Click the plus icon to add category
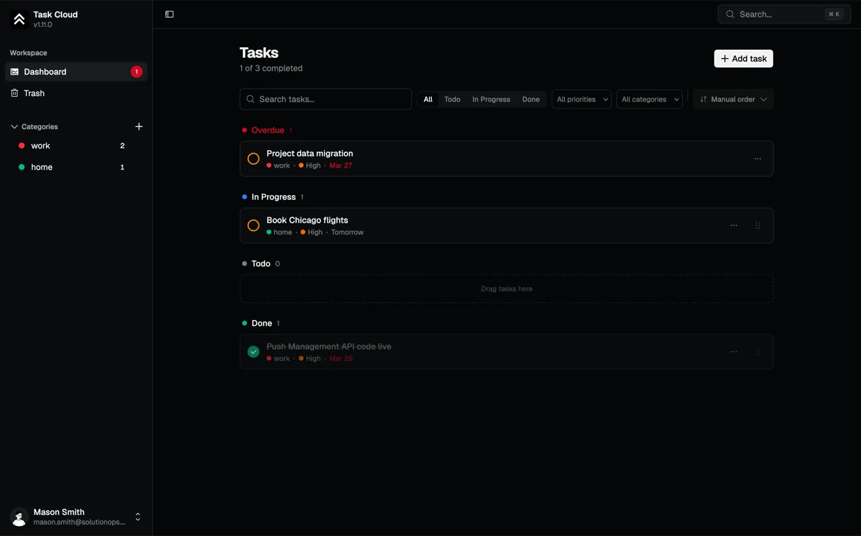The width and height of the screenshot is (861, 536). [139, 126]
